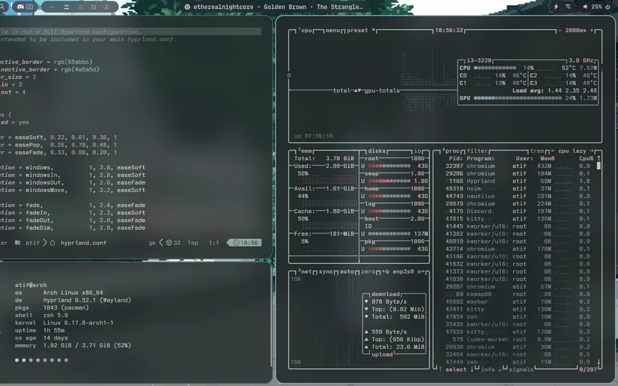Click the window icon beside Discord in top bar
This screenshot has width=618, height=386.
tap(30, 6)
